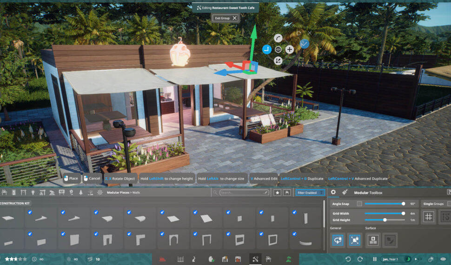Click the piece search input field
The image size is (451, 265).
[242, 192]
